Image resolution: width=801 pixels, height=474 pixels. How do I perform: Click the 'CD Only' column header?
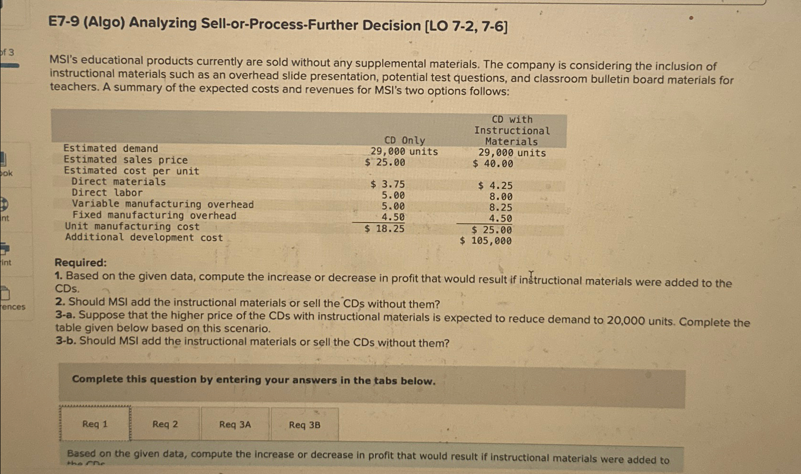pyautogui.click(x=405, y=140)
